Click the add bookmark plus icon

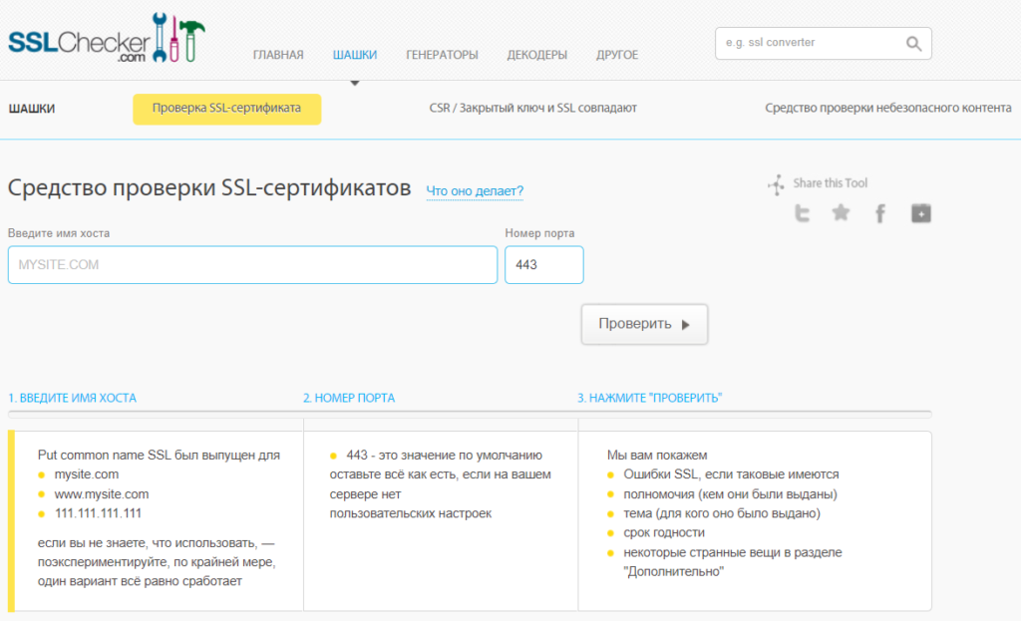(920, 212)
